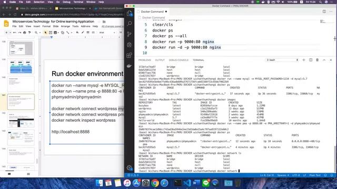
Task: Click line 9 docker run -d command
Action: pyautogui.click(x=186, y=47)
